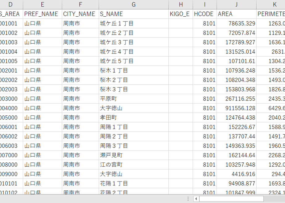The image size is (285, 203).
Task: Select column H header
Action: [x=181, y=5]
